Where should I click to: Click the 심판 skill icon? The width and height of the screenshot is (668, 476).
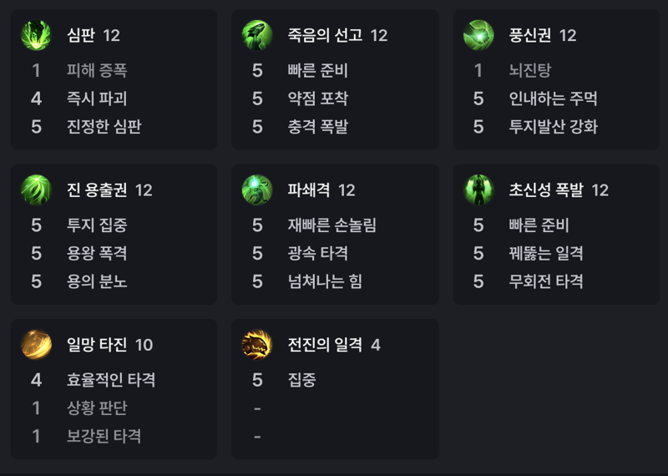36,35
